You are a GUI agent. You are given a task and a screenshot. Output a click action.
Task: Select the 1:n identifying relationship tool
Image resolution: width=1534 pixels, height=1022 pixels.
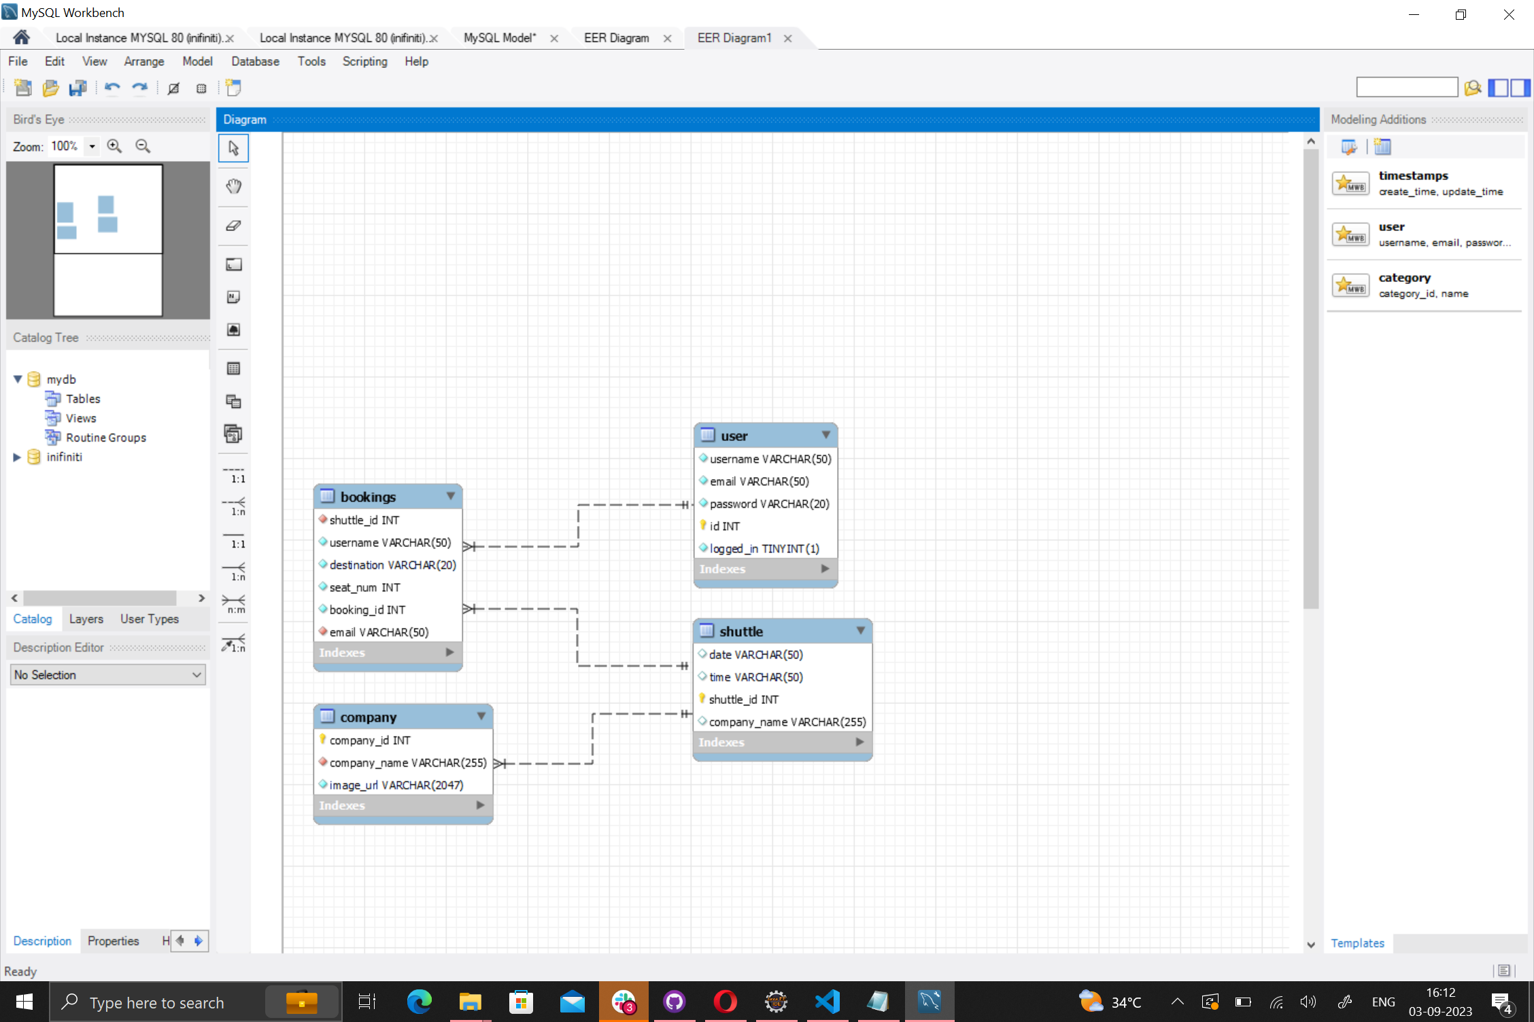click(x=233, y=572)
